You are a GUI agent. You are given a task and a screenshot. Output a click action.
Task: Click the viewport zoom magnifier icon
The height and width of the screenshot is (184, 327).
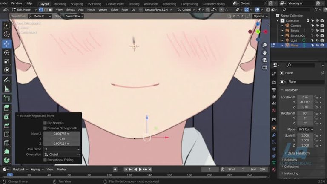click(264, 45)
